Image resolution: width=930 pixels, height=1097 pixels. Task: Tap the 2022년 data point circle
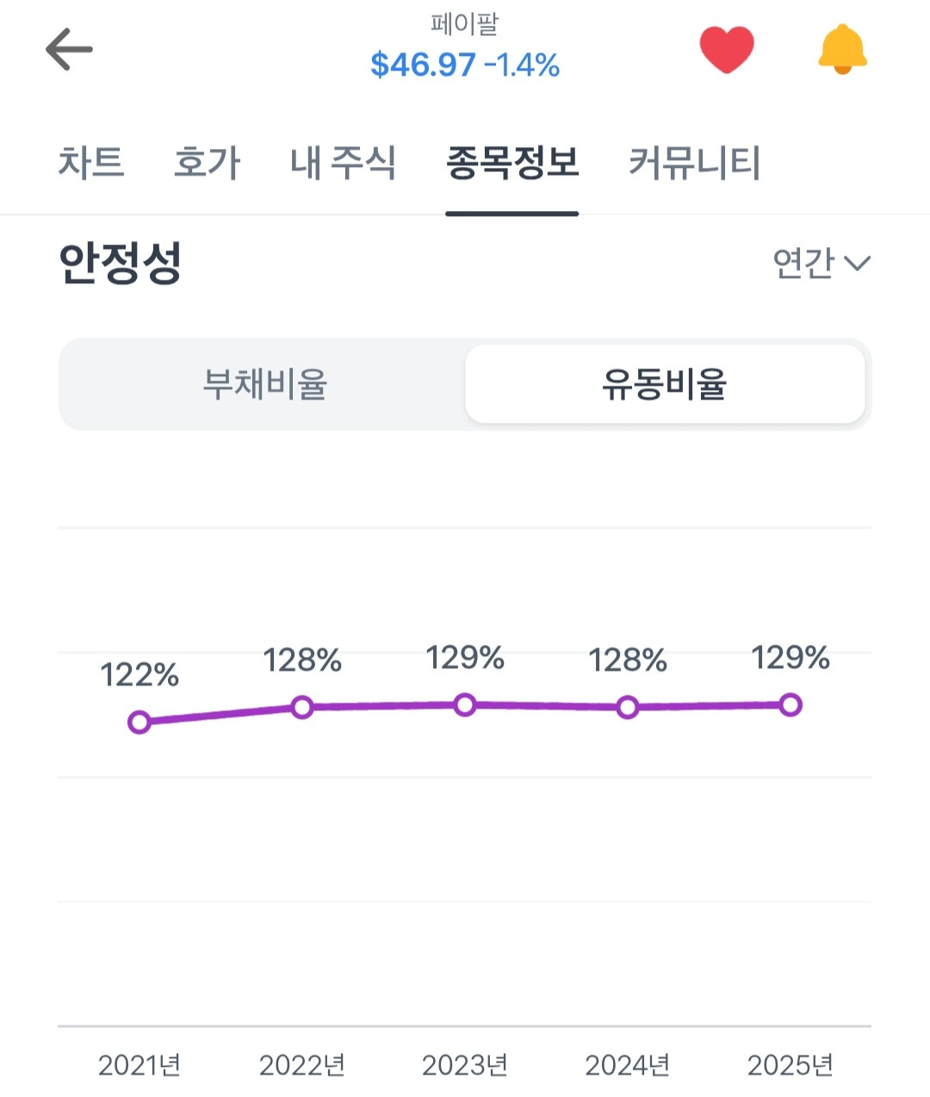coord(302,707)
